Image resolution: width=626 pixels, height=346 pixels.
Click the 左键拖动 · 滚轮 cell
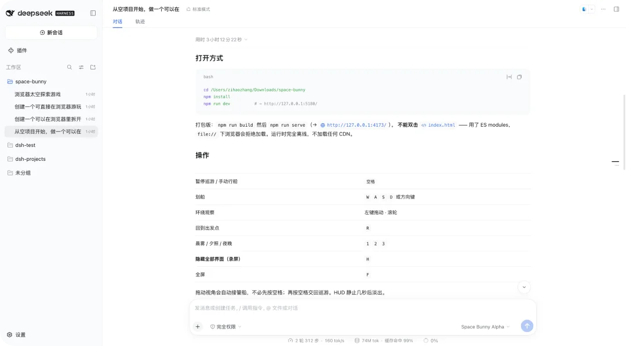pyautogui.click(x=380, y=212)
